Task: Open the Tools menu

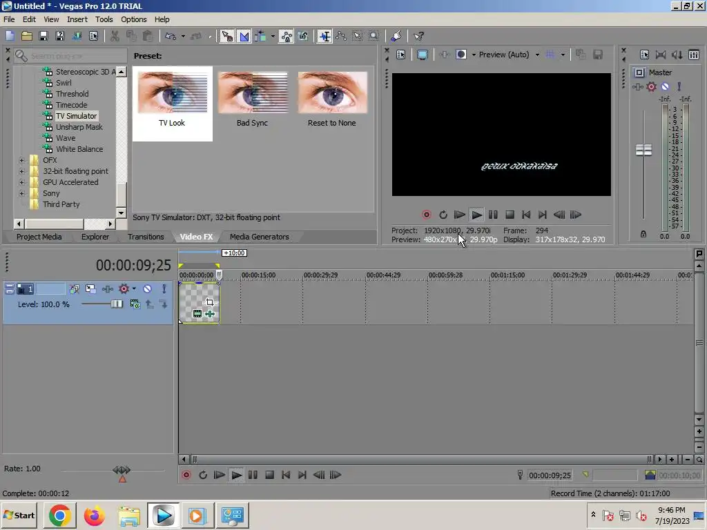Action: (x=104, y=19)
